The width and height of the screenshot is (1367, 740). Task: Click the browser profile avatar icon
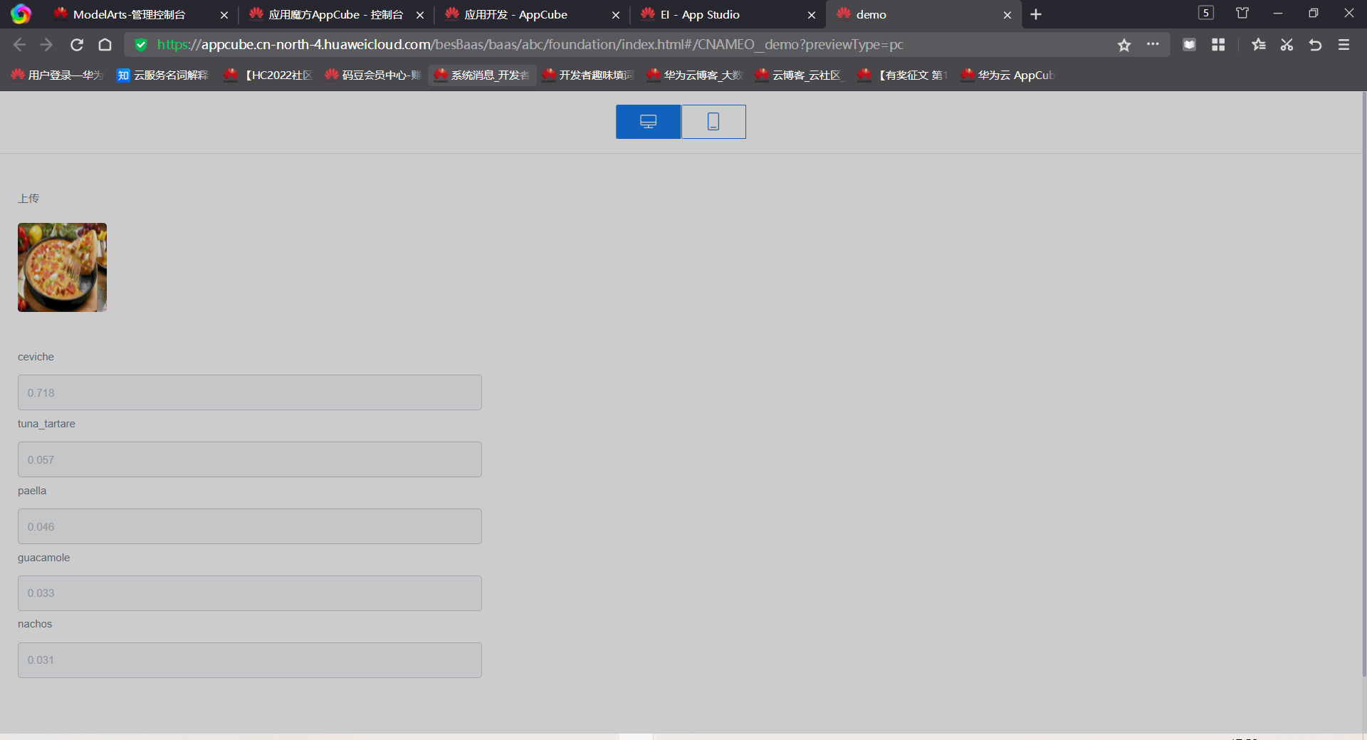point(21,14)
